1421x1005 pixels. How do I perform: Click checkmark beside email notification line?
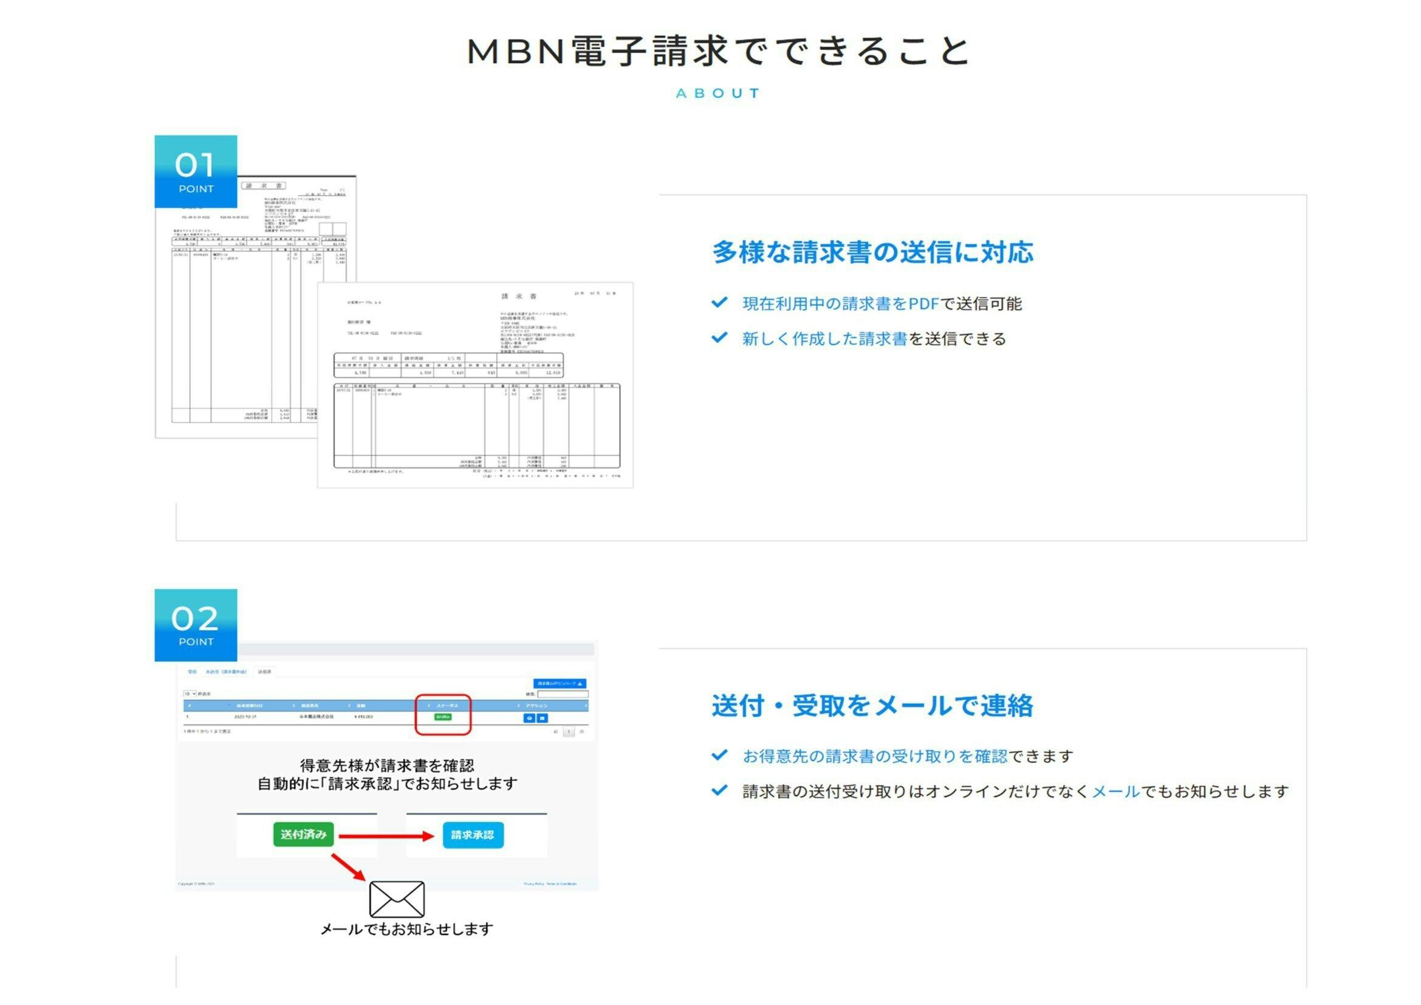coord(719,791)
